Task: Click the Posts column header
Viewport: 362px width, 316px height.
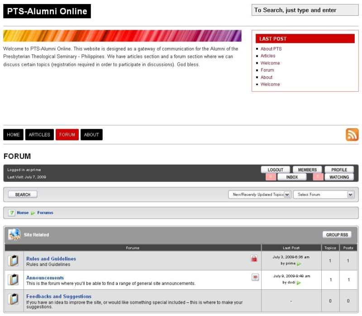Action: point(348,248)
